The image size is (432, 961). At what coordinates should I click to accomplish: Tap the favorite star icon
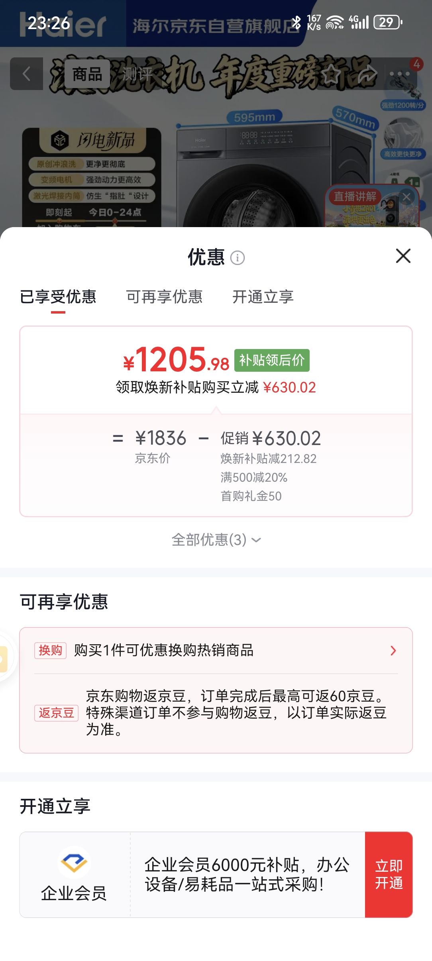(x=331, y=74)
